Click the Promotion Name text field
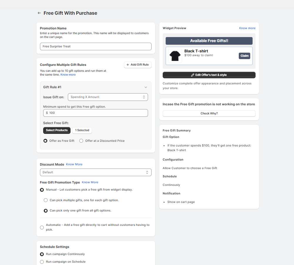Viewport: 294px width, 265px height. click(x=96, y=46)
